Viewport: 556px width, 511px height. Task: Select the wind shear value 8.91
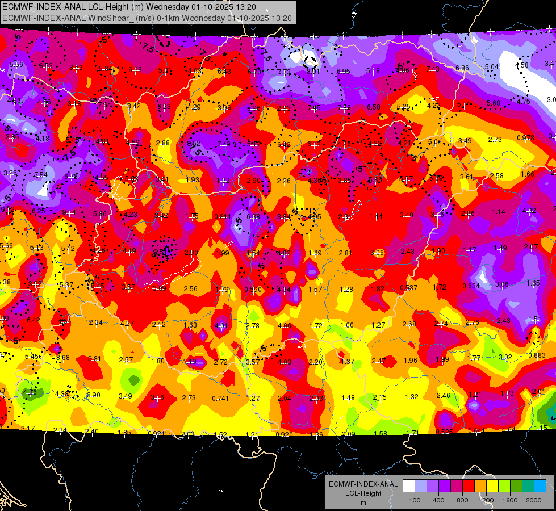(313, 72)
